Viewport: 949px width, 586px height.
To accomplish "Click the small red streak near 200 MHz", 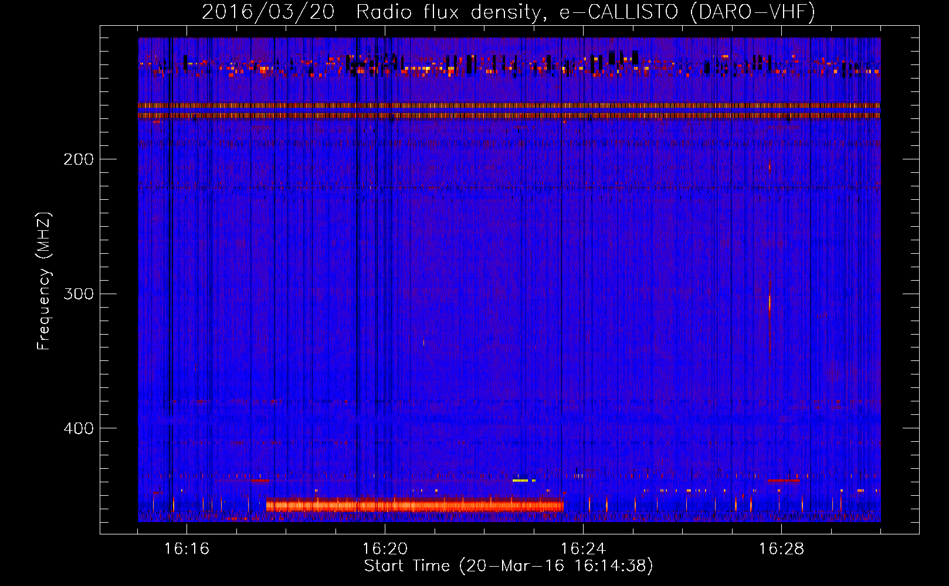I will (770, 167).
